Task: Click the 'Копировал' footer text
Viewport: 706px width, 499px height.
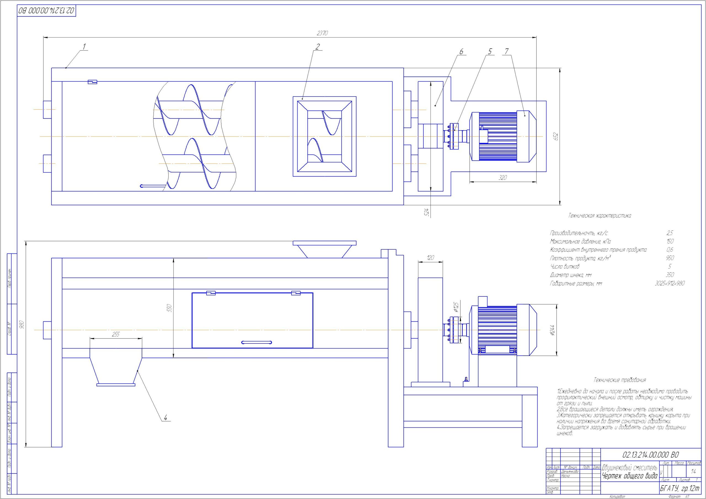Action: point(617,497)
